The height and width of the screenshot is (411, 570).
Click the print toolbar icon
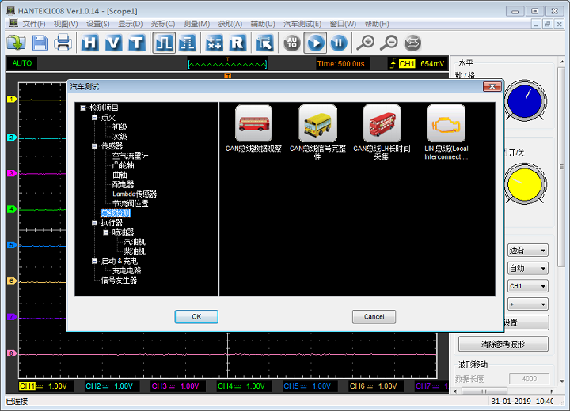pyautogui.click(x=63, y=43)
